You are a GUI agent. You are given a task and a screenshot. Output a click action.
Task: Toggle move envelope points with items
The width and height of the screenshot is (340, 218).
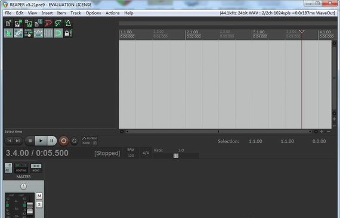tap(38, 33)
